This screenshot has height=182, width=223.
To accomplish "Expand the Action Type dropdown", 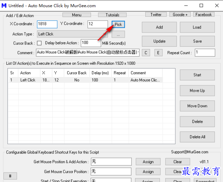I will [73, 34].
